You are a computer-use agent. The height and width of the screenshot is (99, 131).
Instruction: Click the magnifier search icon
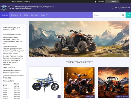(x=123, y=15)
